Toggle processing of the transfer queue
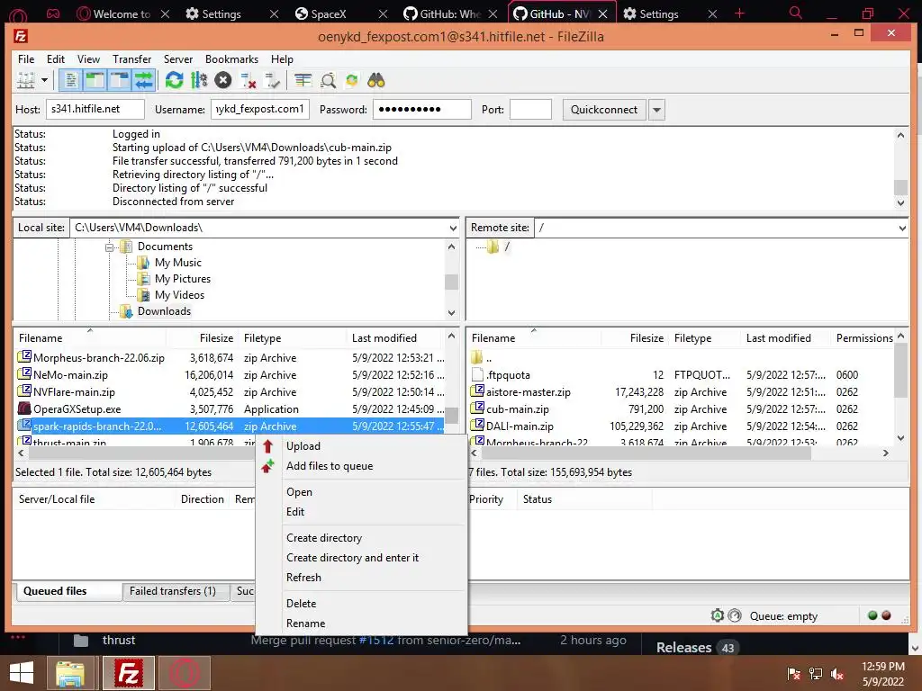Image resolution: width=922 pixels, height=691 pixels. [199, 80]
